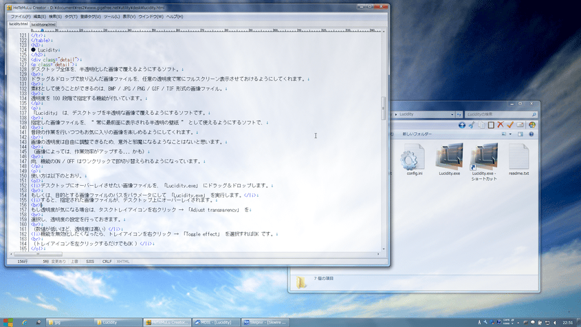Screen dimensions: 581x327
Task: Click the Lucidity breadcrumb in Explorer address bar
Action: click(406, 114)
